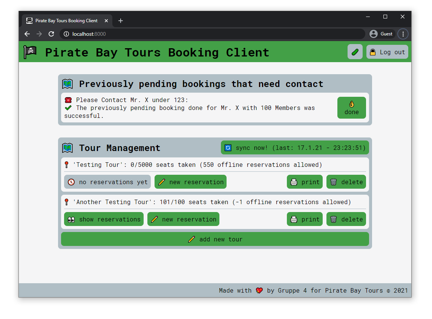Screen dimensions: 432x319
Task: Focus the localhost:8000 address bar
Action: click(212, 34)
